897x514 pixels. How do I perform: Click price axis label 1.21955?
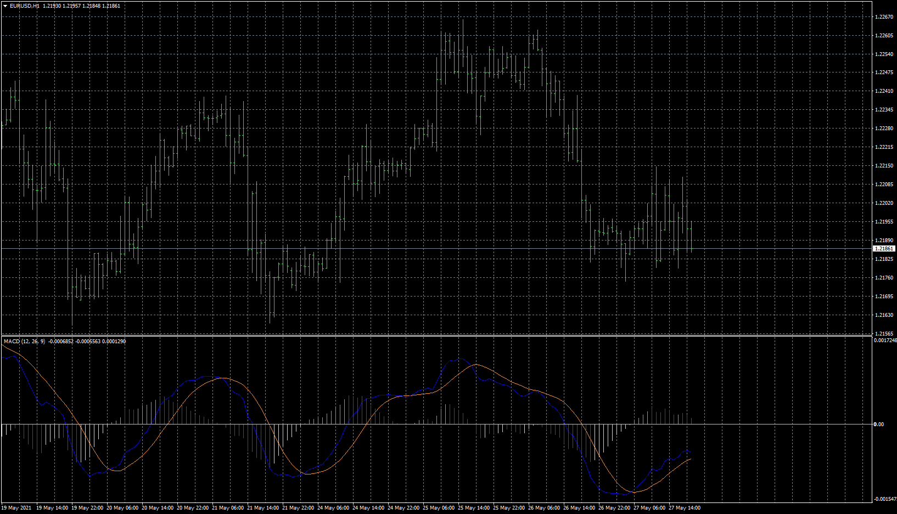point(884,222)
